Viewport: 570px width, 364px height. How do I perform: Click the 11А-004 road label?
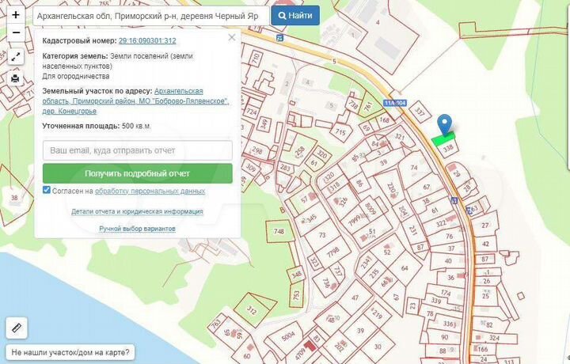click(395, 103)
